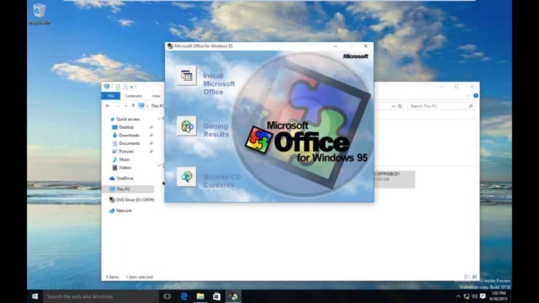Open the Install Microsoft Office text link
539x303 pixels.
point(219,84)
